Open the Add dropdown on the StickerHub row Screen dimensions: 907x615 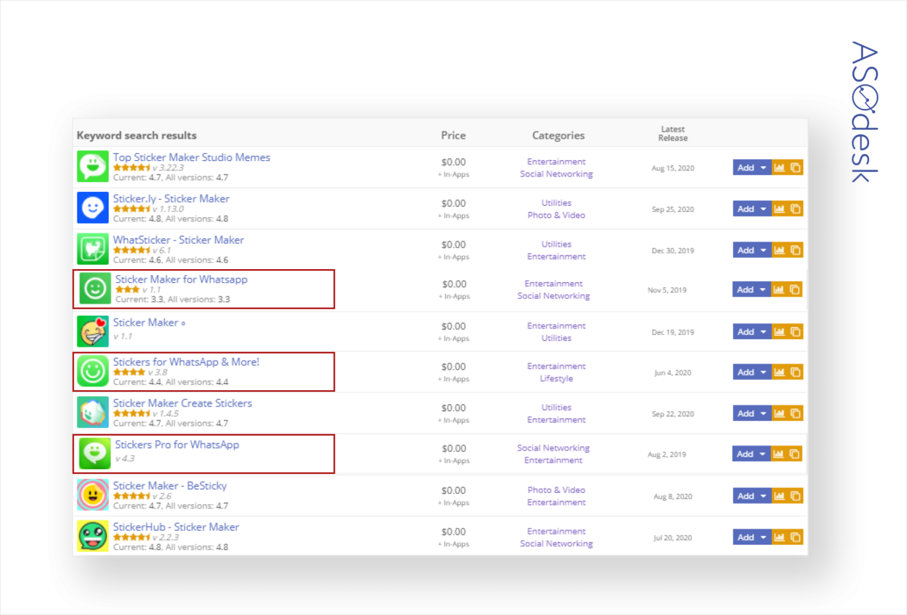coord(762,537)
